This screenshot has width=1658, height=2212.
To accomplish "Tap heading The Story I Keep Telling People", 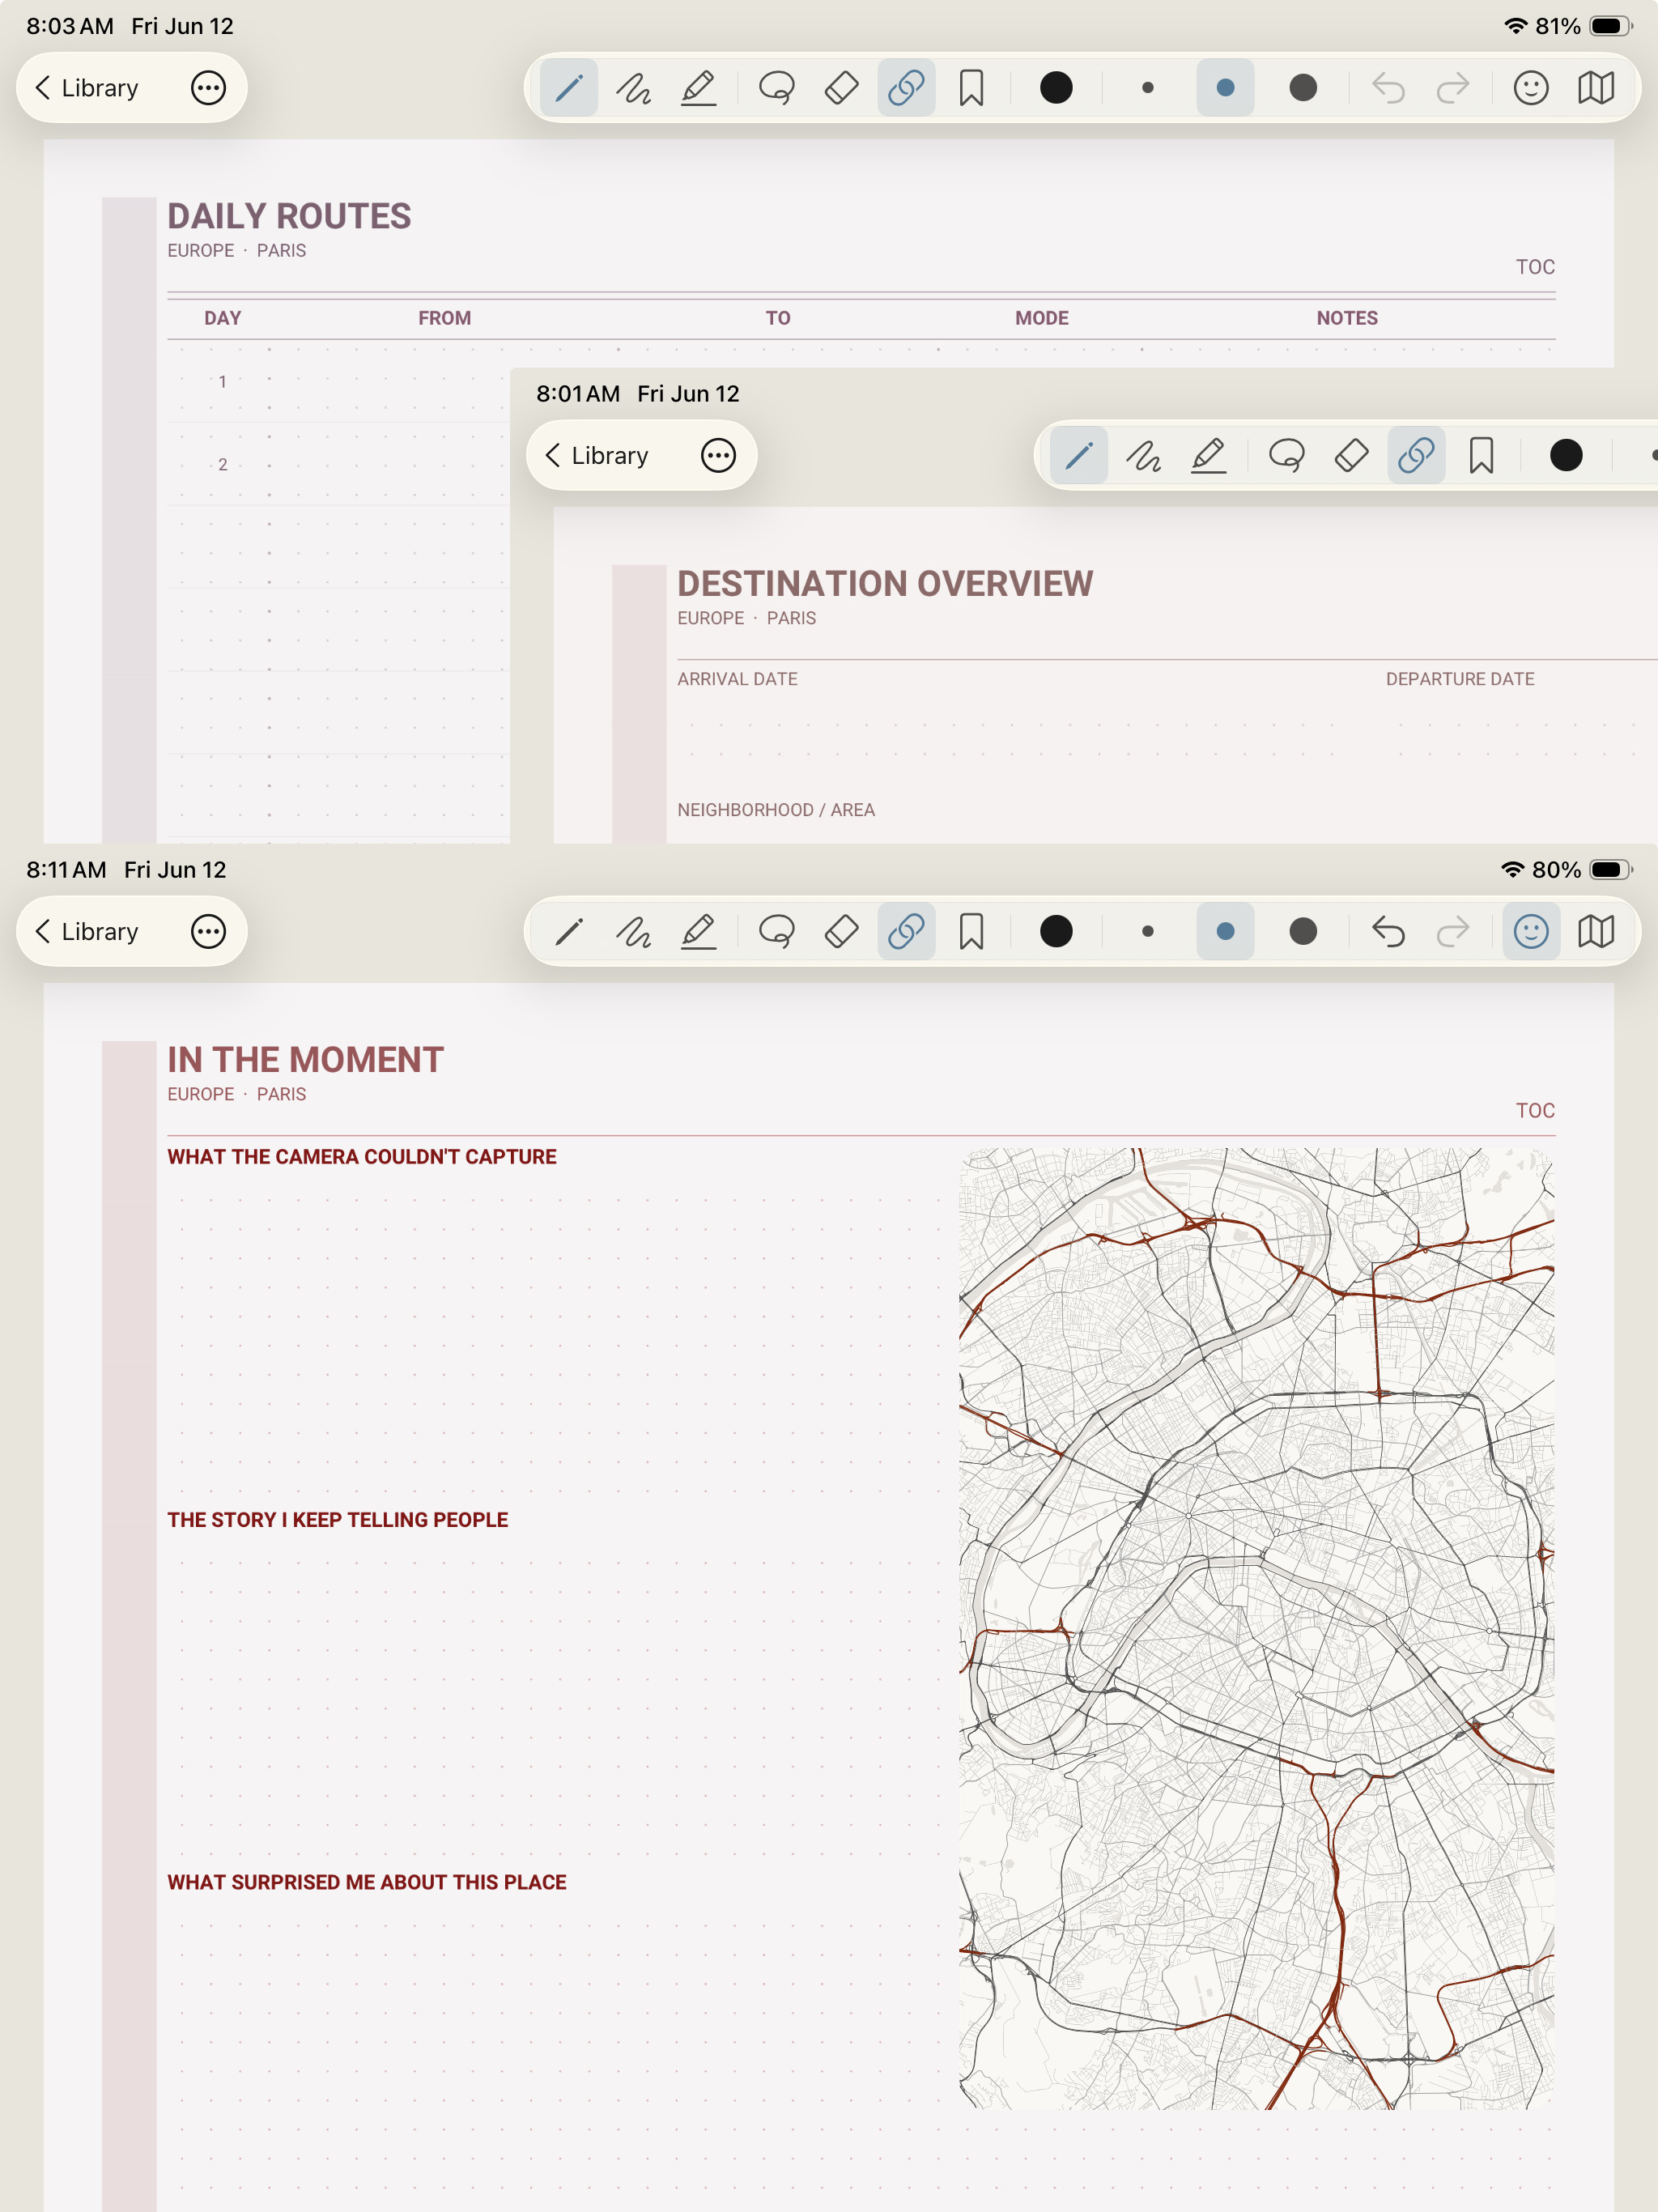I will [338, 1520].
